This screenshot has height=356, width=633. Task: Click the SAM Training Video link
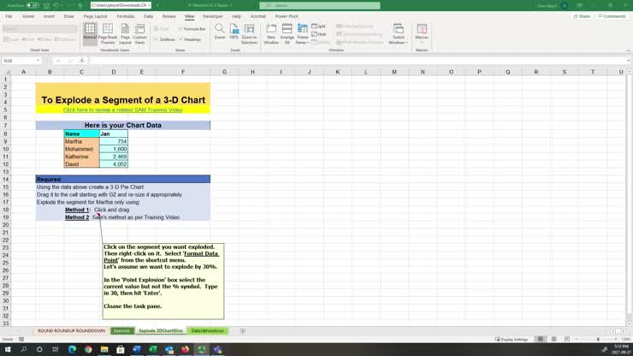122,110
